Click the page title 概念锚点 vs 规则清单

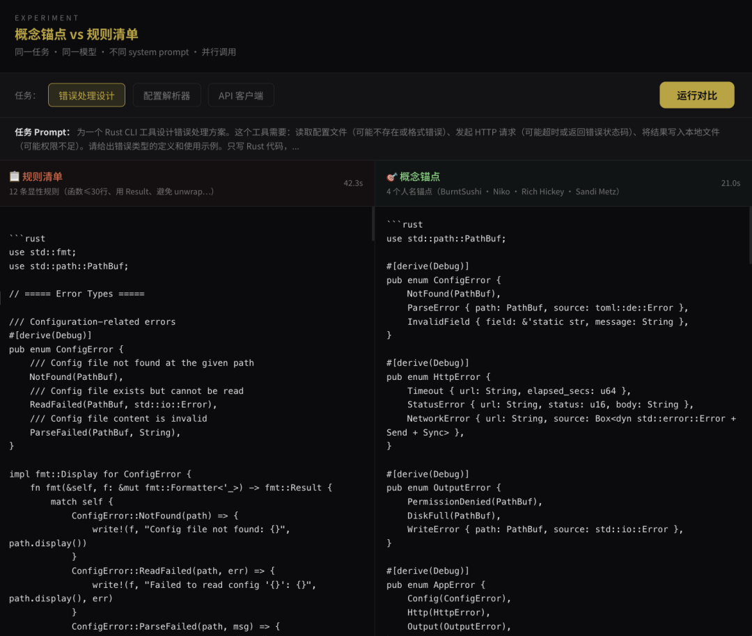point(77,34)
